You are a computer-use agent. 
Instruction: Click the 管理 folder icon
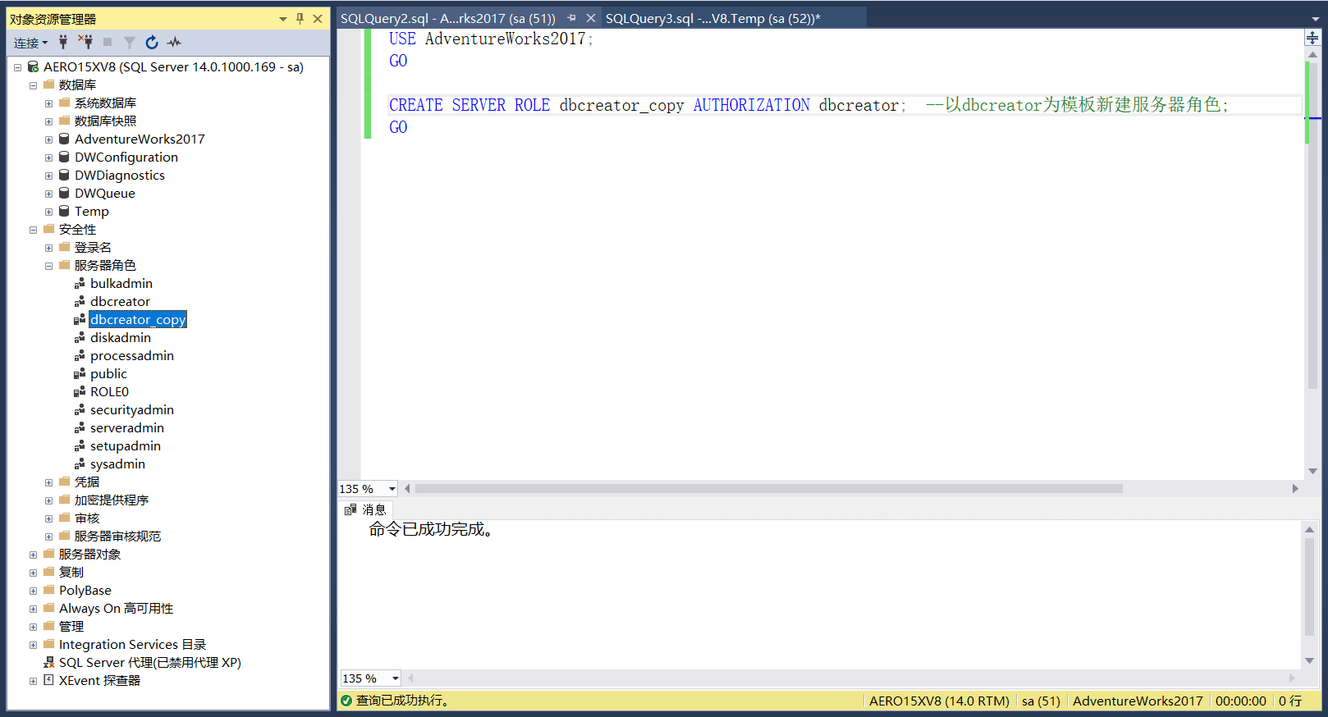tap(48, 626)
